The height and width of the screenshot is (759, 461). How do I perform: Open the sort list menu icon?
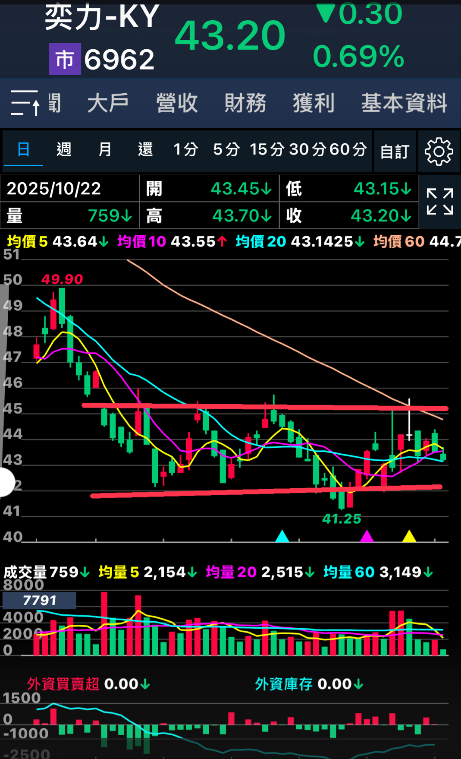tap(25, 103)
